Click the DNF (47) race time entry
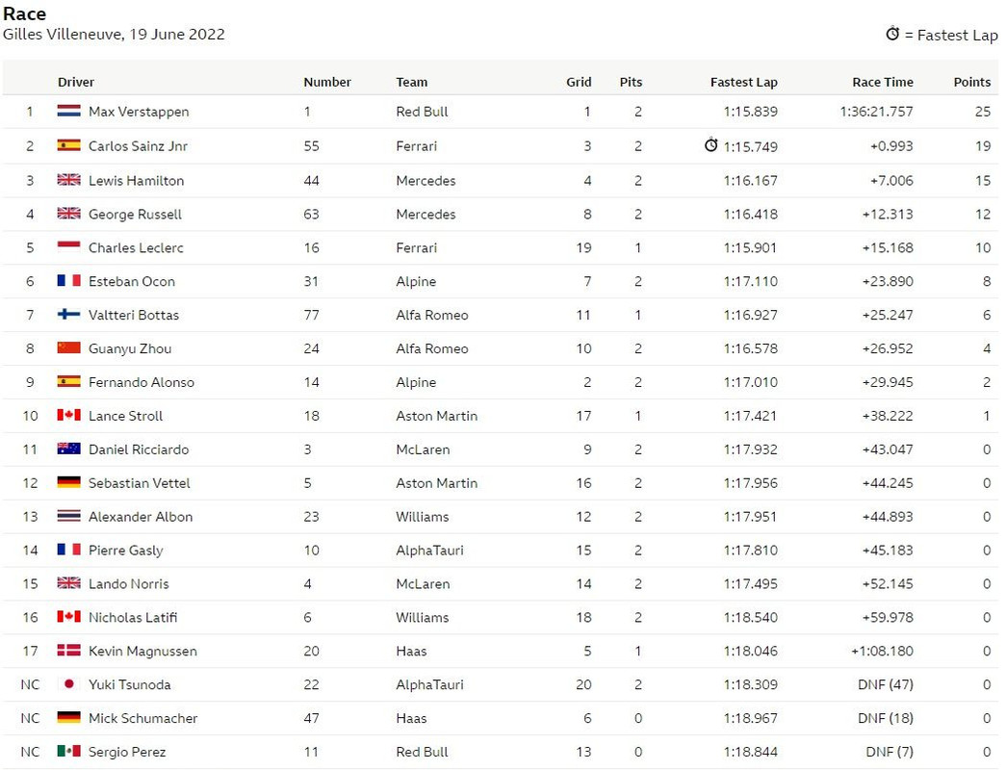Image resolution: width=1007 pixels, height=770 pixels. [885, 684]
